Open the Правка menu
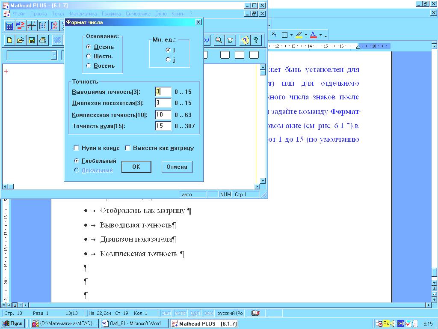Viewport: 438px width, 329px height. point(38,14)
